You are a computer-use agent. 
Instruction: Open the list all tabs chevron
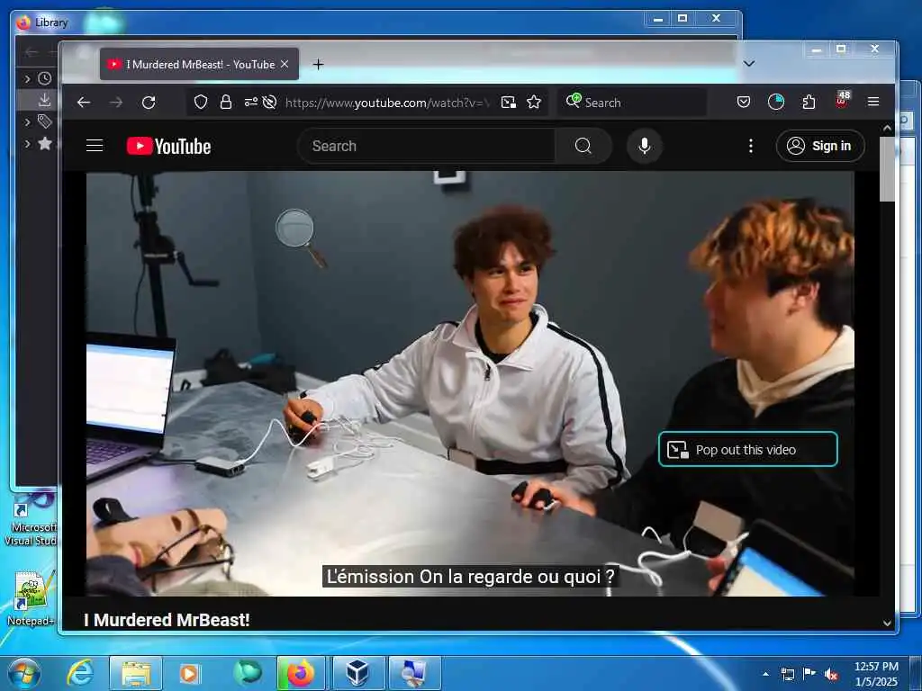point(748,64)
